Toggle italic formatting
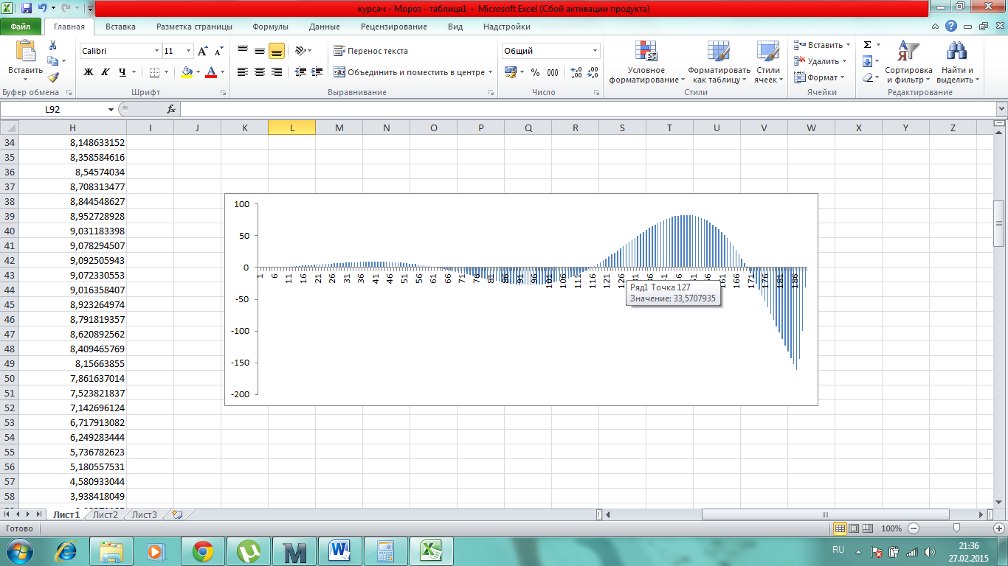The image size is (1008, 566). click(105, 72)
